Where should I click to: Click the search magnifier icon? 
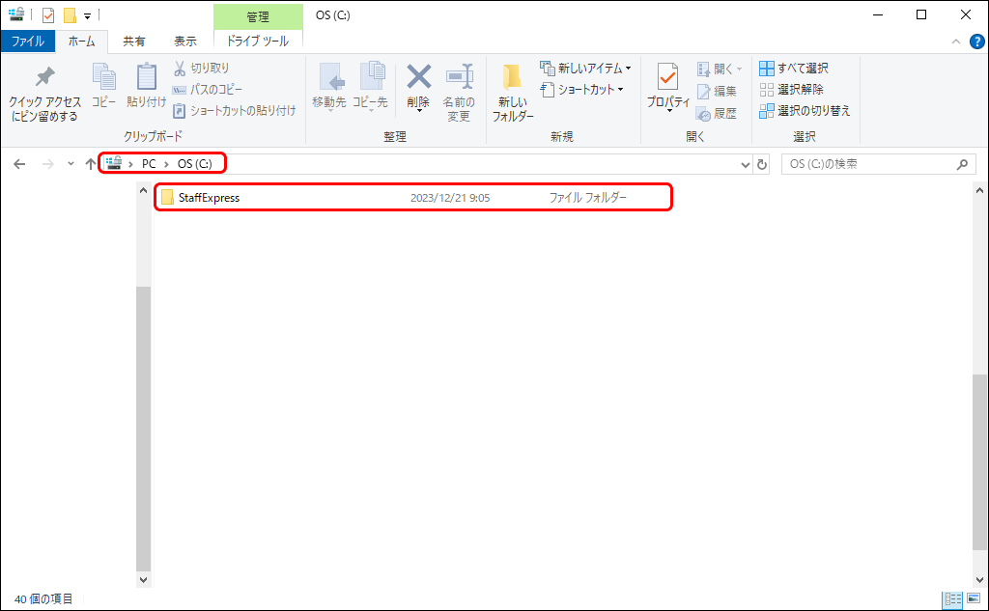point(962,164)
